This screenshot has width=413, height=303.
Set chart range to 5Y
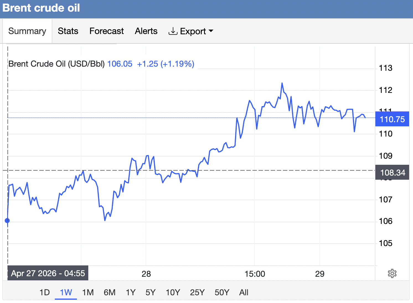[151, 292]
